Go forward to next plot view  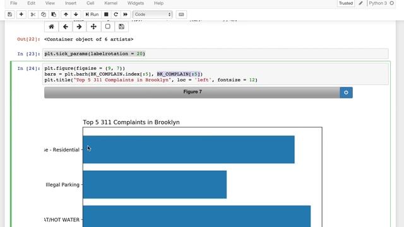80,26
